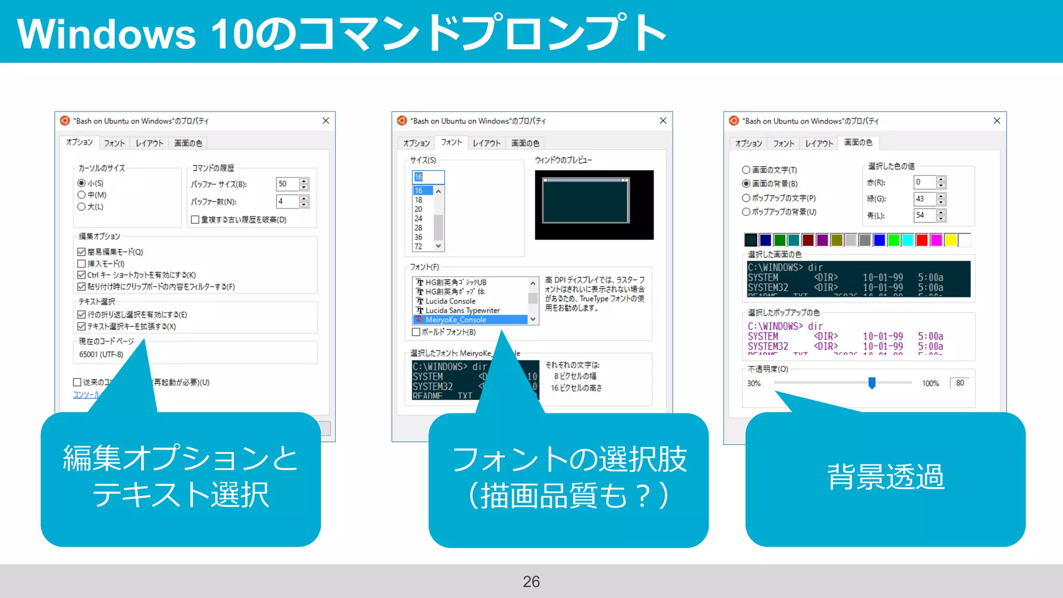Viewport: 1063px width, 598px height.
Task: Select the 画面の背景(B) radio button
Action: click(746, 184)
